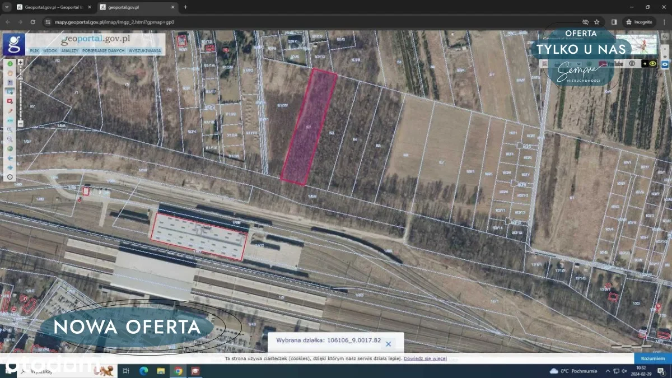Screen dimensions: 672x378
Task: Close the 'Wybrana działka' popup
Action: tap(388, 344)
